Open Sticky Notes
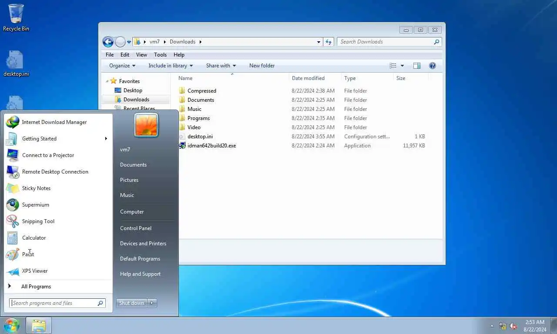Screen dimensions: 557x334 tap(57, 188)
